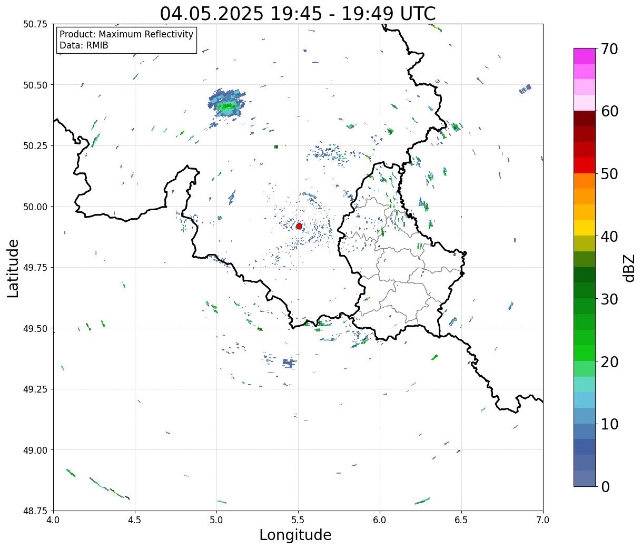
Task: Click the green streak echo in bottom-left corner
Action: [98, 484]
